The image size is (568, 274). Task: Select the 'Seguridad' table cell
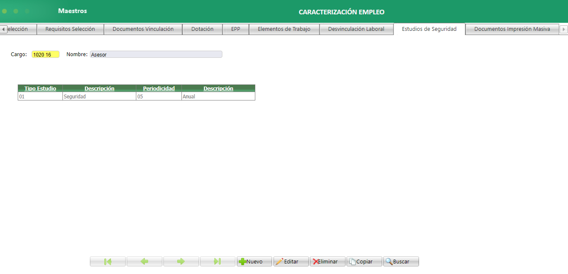click(x=99, y=96)
